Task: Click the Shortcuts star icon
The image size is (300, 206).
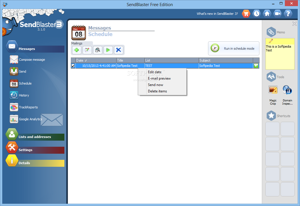Action: click(271, 116)
